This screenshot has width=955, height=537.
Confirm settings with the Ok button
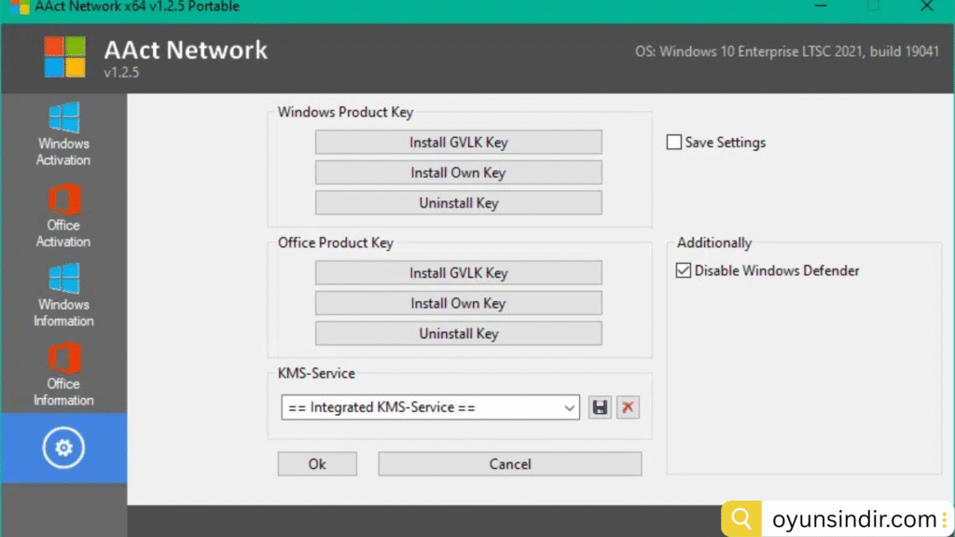pos(317,463)
